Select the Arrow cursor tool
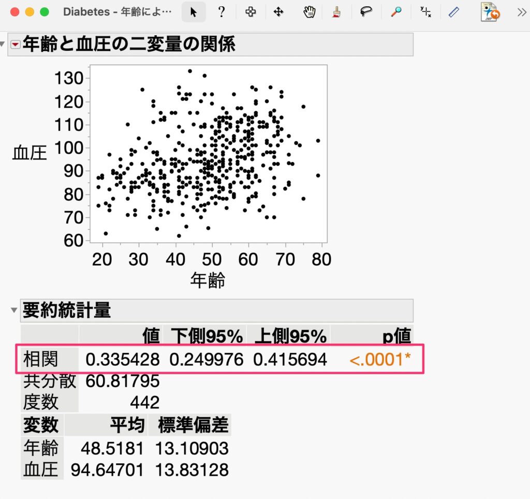The height and width of the screenshot is (499, 530). point(194,12)
